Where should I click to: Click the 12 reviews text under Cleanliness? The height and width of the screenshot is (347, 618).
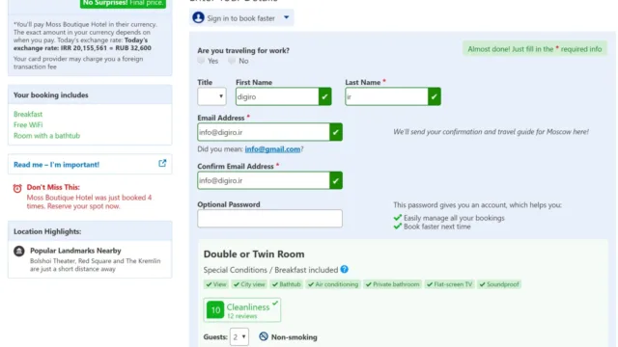coord(241,316)
